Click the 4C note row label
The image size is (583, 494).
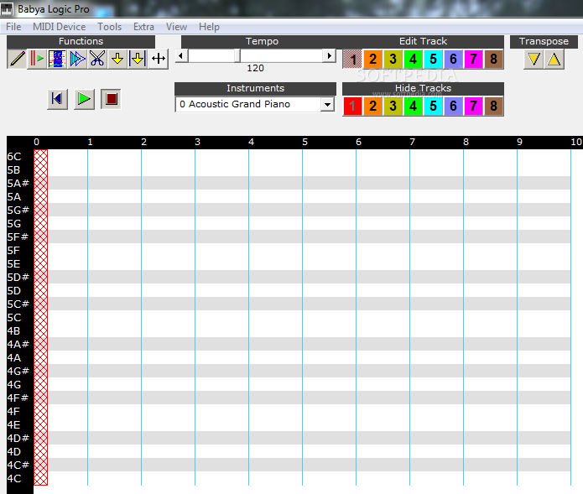pos(14,479)
